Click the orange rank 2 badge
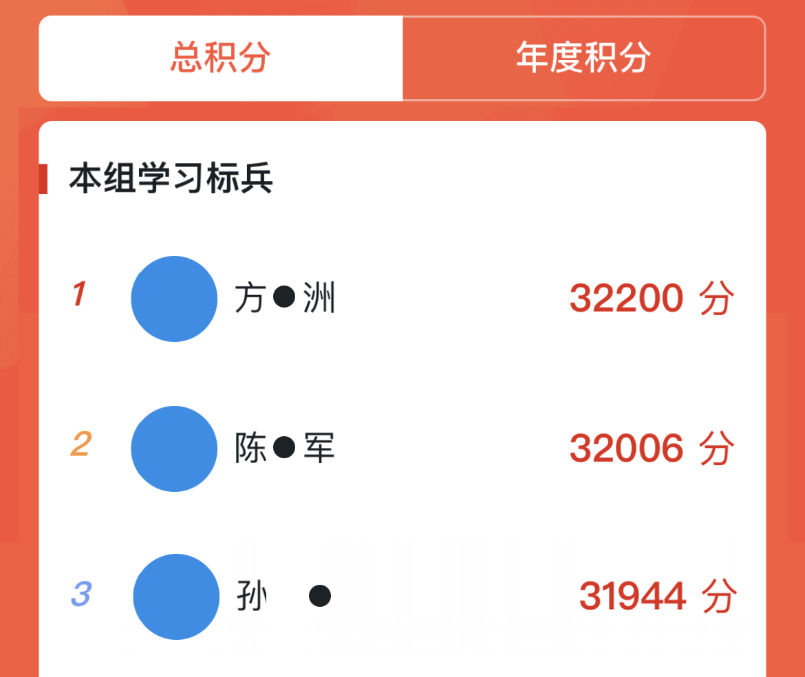 (x=80, y=444)
